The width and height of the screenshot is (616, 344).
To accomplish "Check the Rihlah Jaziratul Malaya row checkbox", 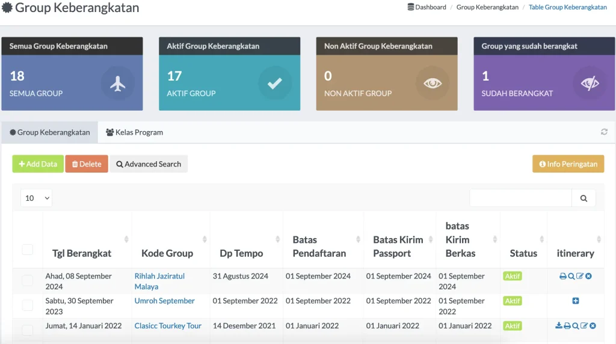I will pos(28,281).
